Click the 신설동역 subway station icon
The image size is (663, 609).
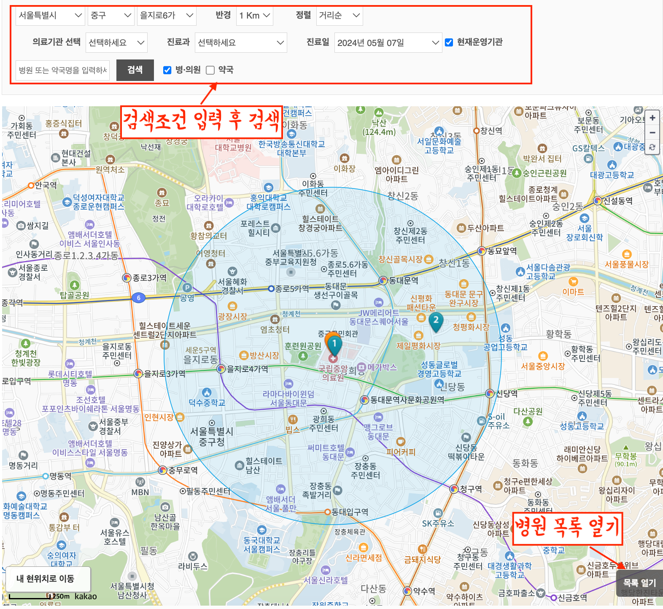click(597, 201)
